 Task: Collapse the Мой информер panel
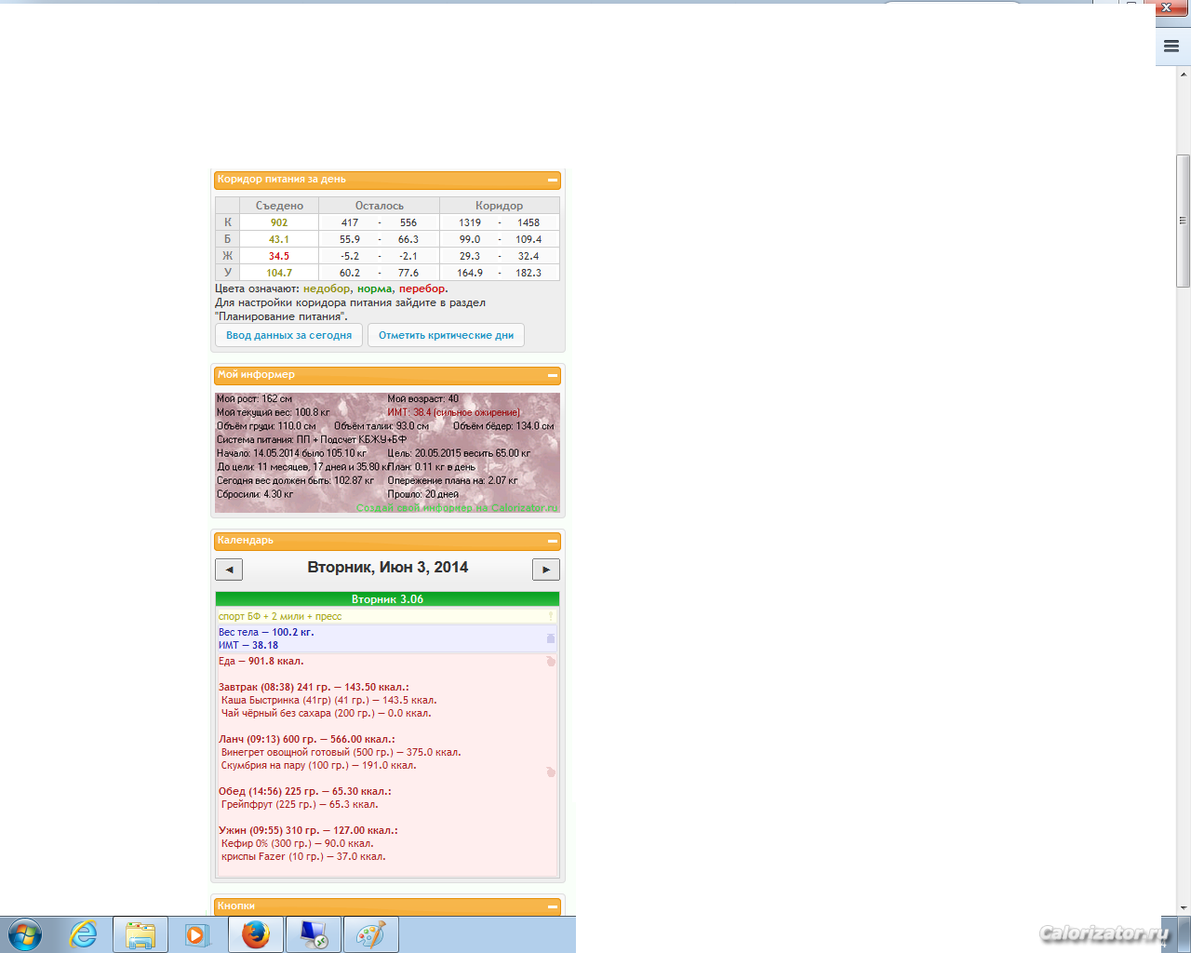(x=553, y=376)
